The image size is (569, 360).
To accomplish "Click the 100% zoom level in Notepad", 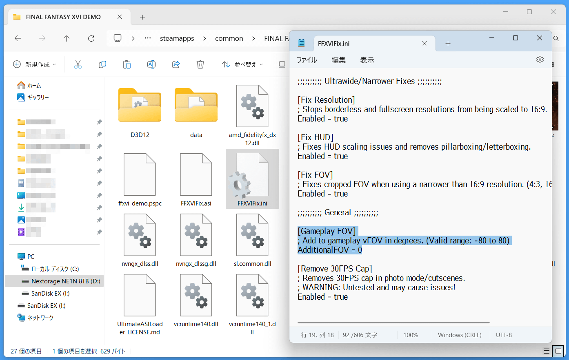I will 411,335.
